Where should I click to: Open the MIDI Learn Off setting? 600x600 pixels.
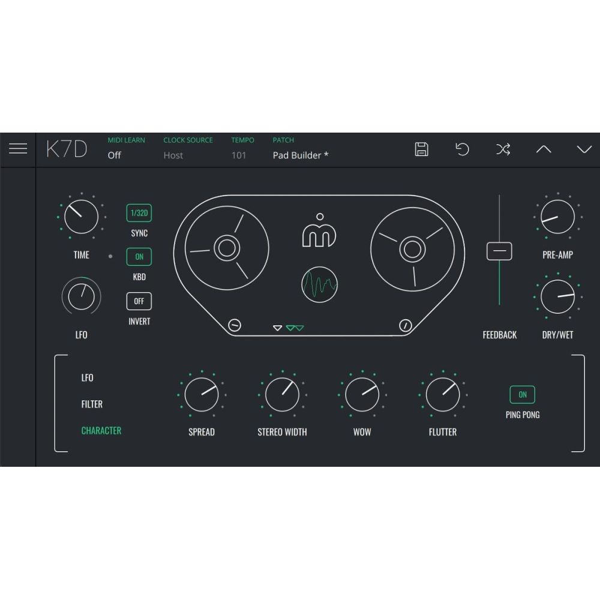(114, 155)
